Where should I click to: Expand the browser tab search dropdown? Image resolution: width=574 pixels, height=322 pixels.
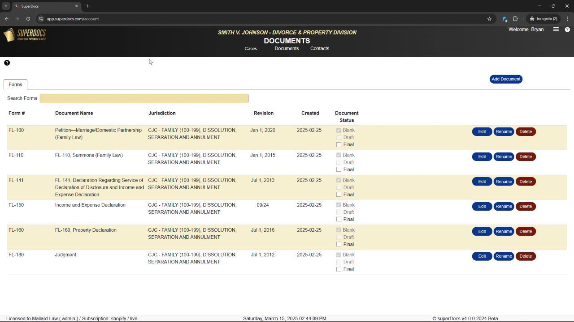pyautogui.click(x=6, y=6)
